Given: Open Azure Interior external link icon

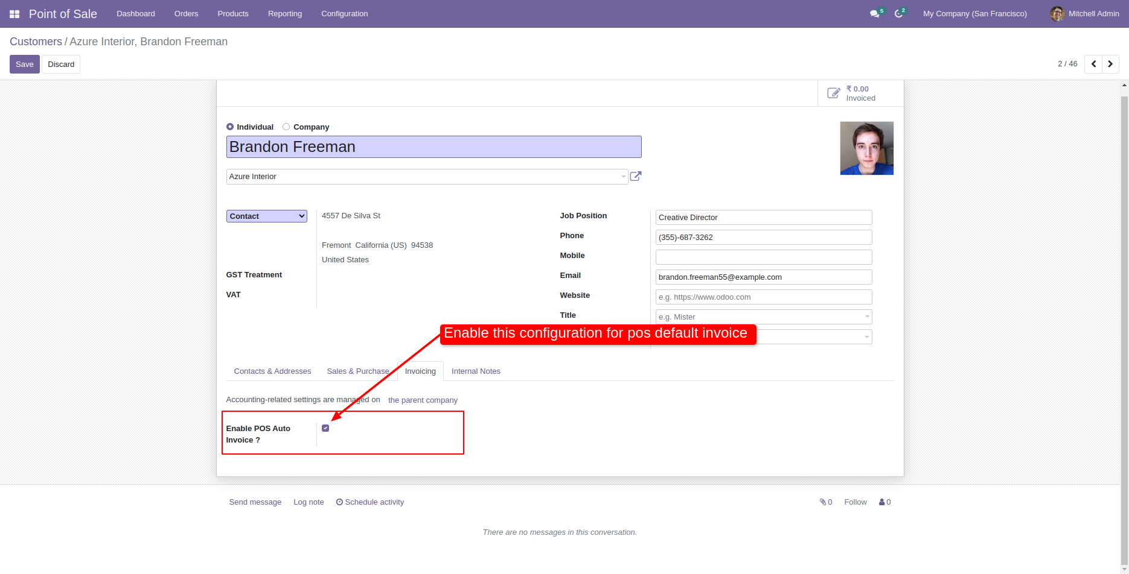Looking at the screenshot, I should [636, 176].
